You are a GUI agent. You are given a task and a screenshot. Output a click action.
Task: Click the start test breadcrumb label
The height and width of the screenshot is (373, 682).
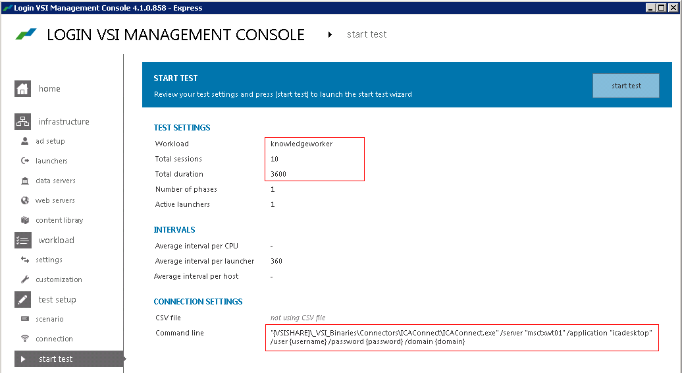(367, 34)
